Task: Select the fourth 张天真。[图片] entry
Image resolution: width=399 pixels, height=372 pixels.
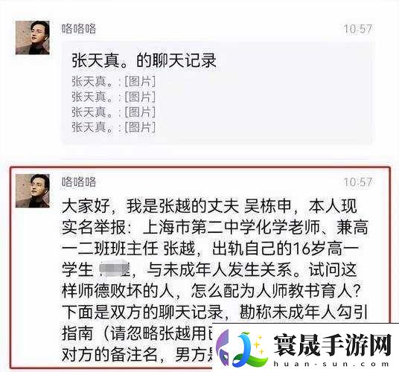Action: pos(113,127)
